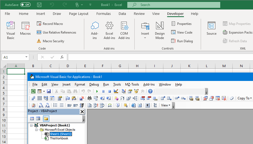The width and height of the screenshot is (253, 144).
Task: Toggle Design Mode for controls
Action: click(x=160, y=31)
